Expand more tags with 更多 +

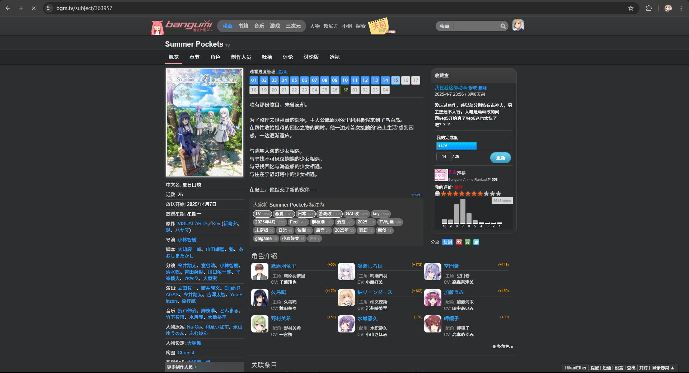[x=314, y=239]
